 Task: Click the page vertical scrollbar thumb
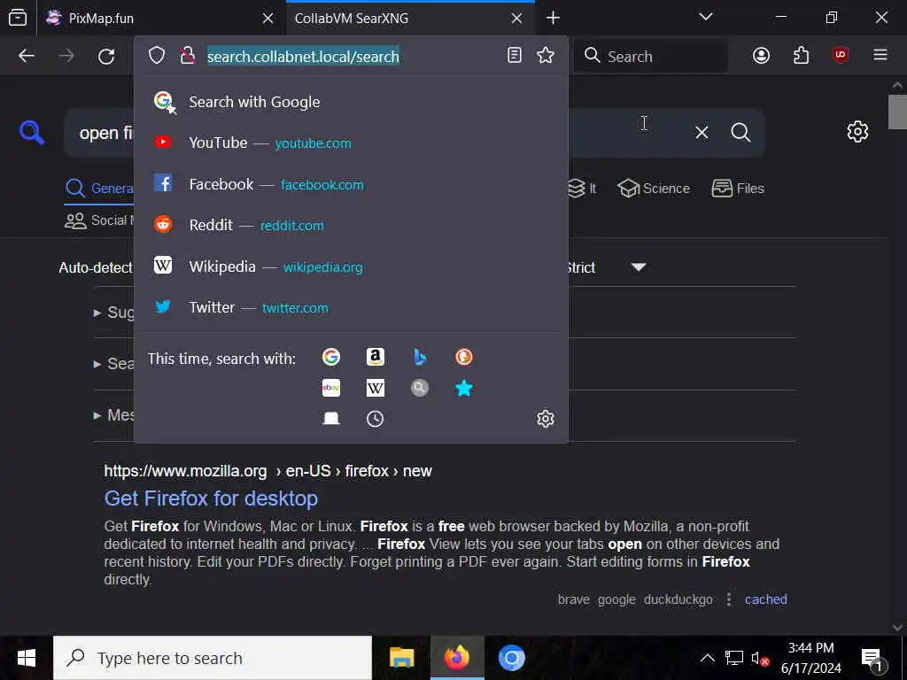(897, 112)
